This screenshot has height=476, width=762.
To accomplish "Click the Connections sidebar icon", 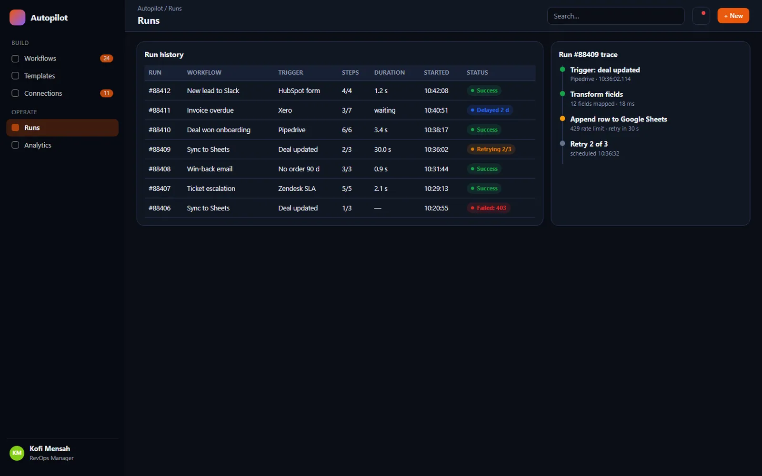I will click(x=15, y=93).
